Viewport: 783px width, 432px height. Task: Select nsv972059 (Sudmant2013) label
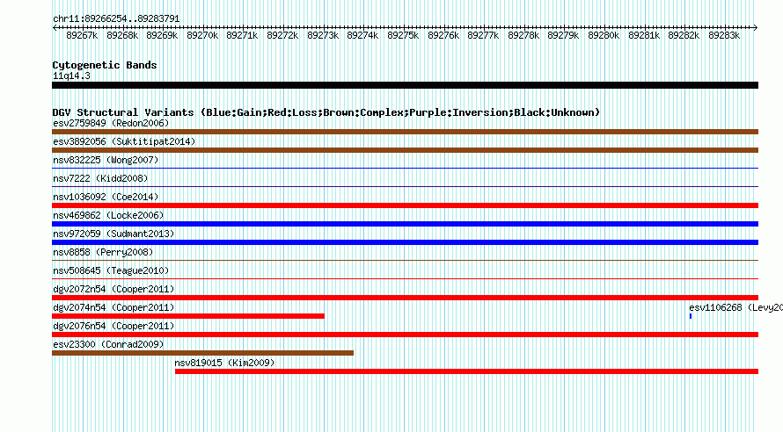[x=113, y=234]
